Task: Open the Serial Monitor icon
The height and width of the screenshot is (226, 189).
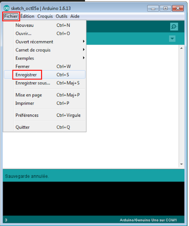Action: [x=174, y=27]
